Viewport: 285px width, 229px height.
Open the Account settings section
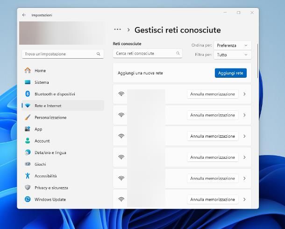click(x=63, y=141)
